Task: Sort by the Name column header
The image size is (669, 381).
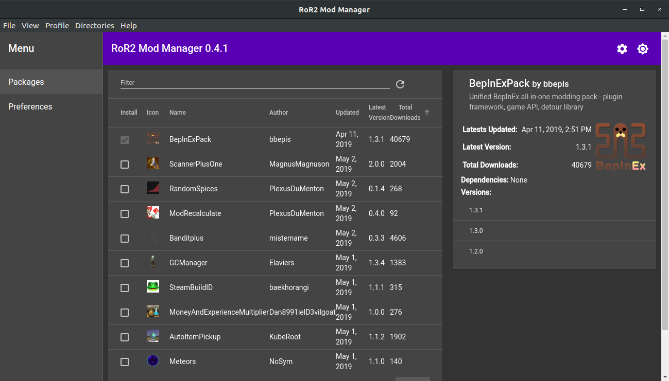Action: tap(178, 113)
